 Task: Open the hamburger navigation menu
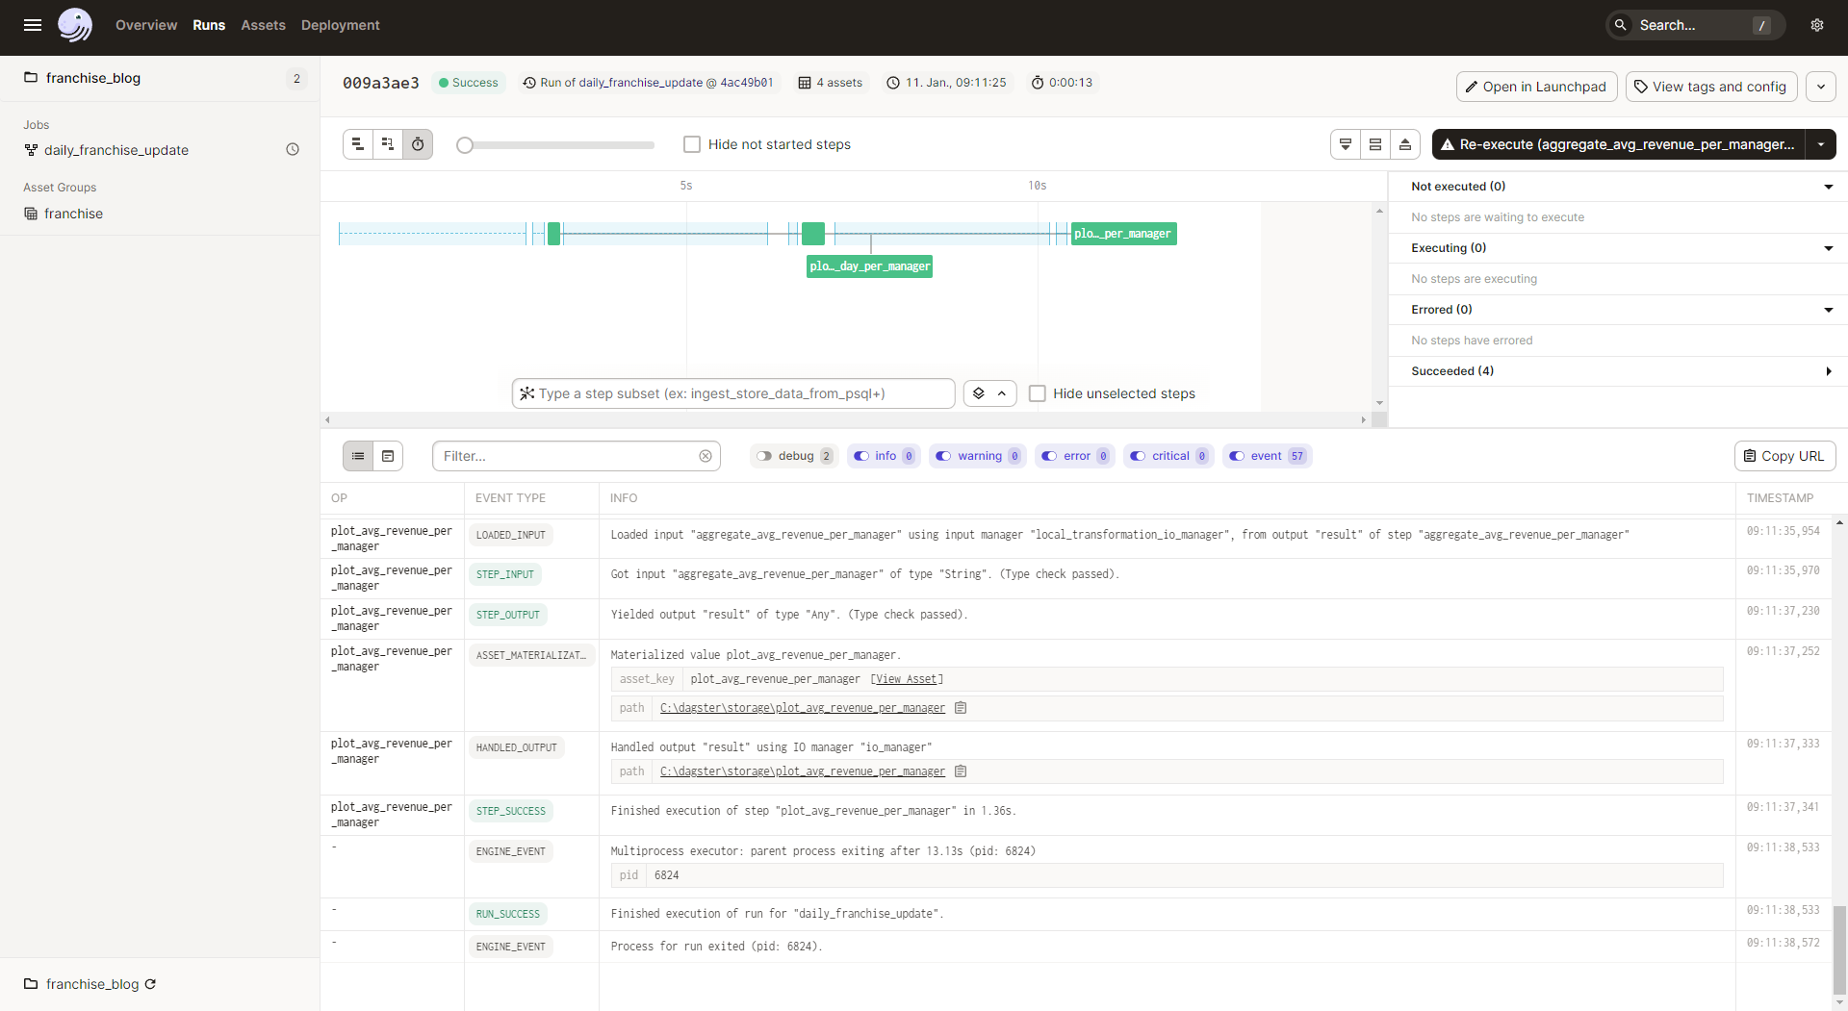[33, 25]
